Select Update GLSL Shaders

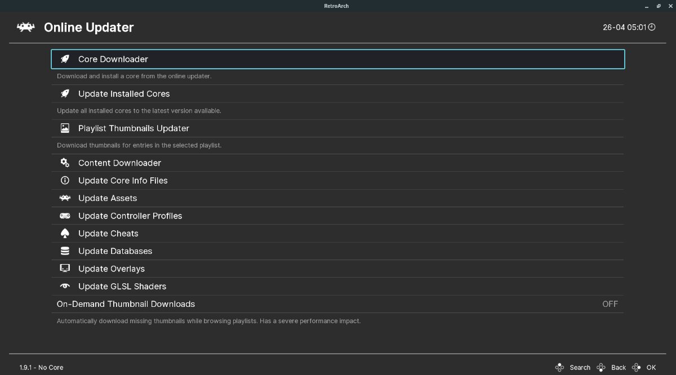click(x=338, y=286)
